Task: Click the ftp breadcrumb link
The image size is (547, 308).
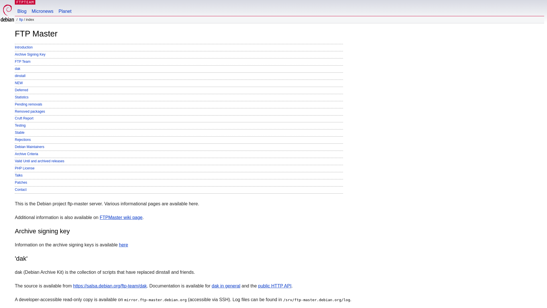Action: pos(21,20)
